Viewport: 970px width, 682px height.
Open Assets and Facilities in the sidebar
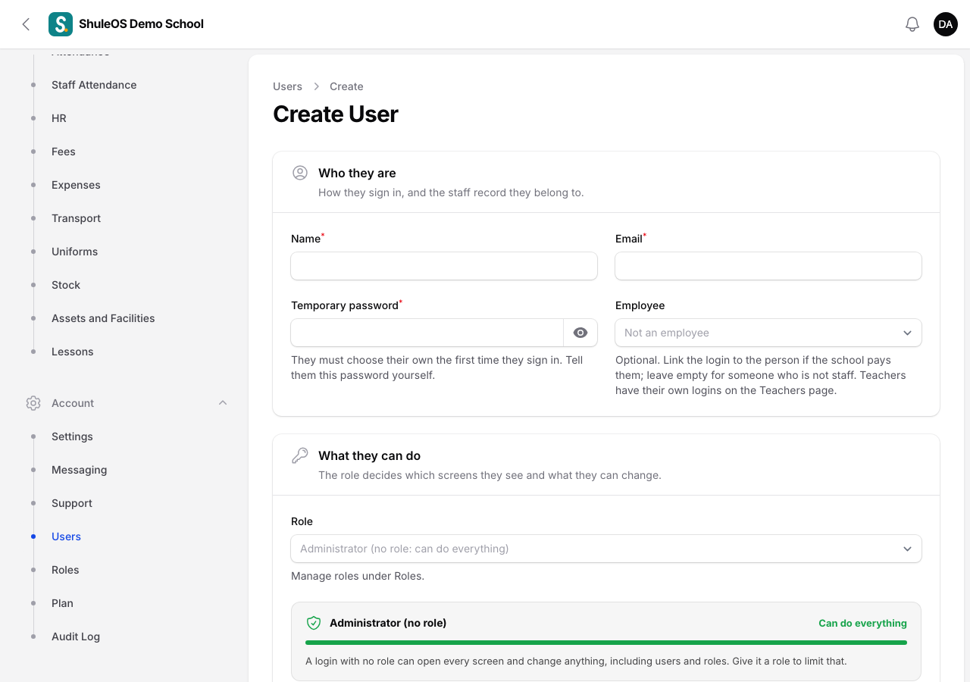tap(103, 318)
